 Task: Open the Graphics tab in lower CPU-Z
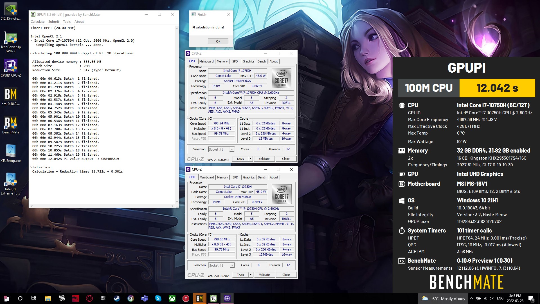click(x=249, y=177)
